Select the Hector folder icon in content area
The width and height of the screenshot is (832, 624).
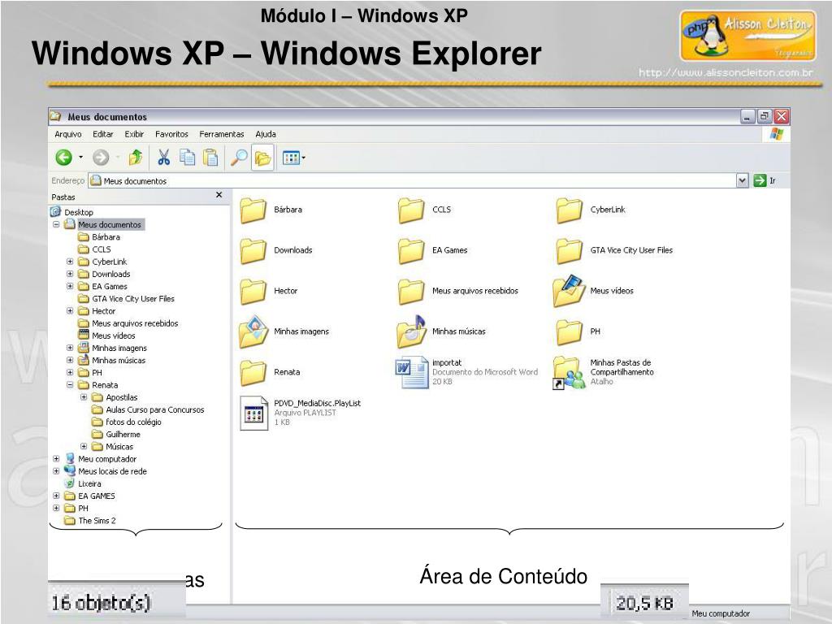(253, 292)
